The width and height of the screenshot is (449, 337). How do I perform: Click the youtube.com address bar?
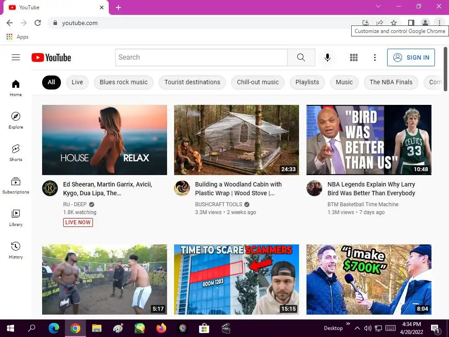(203, 23)
